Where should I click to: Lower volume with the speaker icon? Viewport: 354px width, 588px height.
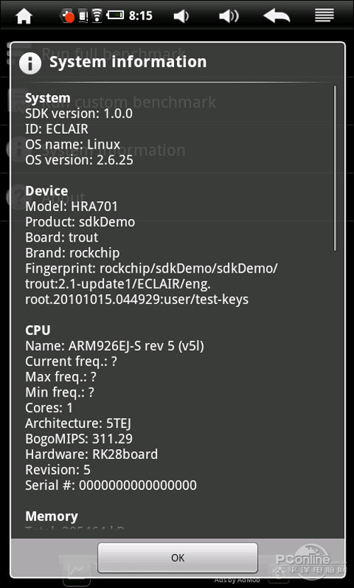point(181,16)
